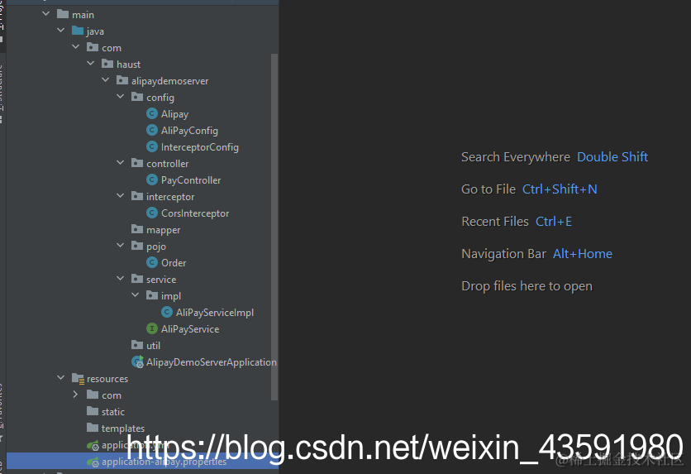
Task: Select AliPayServiceImpl in the project tree
Action: [215, 313]
